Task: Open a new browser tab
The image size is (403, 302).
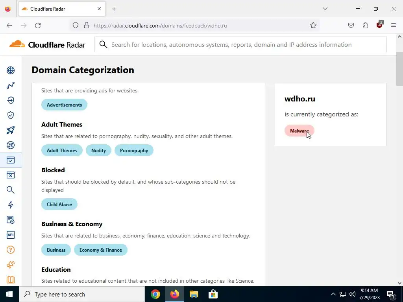Action: [114, 9]
